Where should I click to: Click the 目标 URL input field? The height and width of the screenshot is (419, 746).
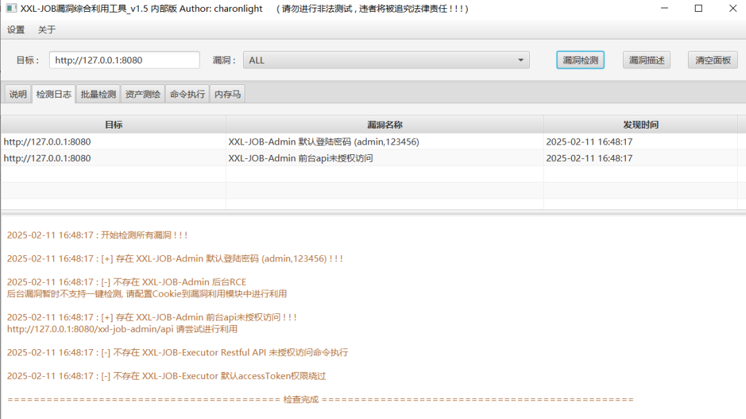[124, 60]
